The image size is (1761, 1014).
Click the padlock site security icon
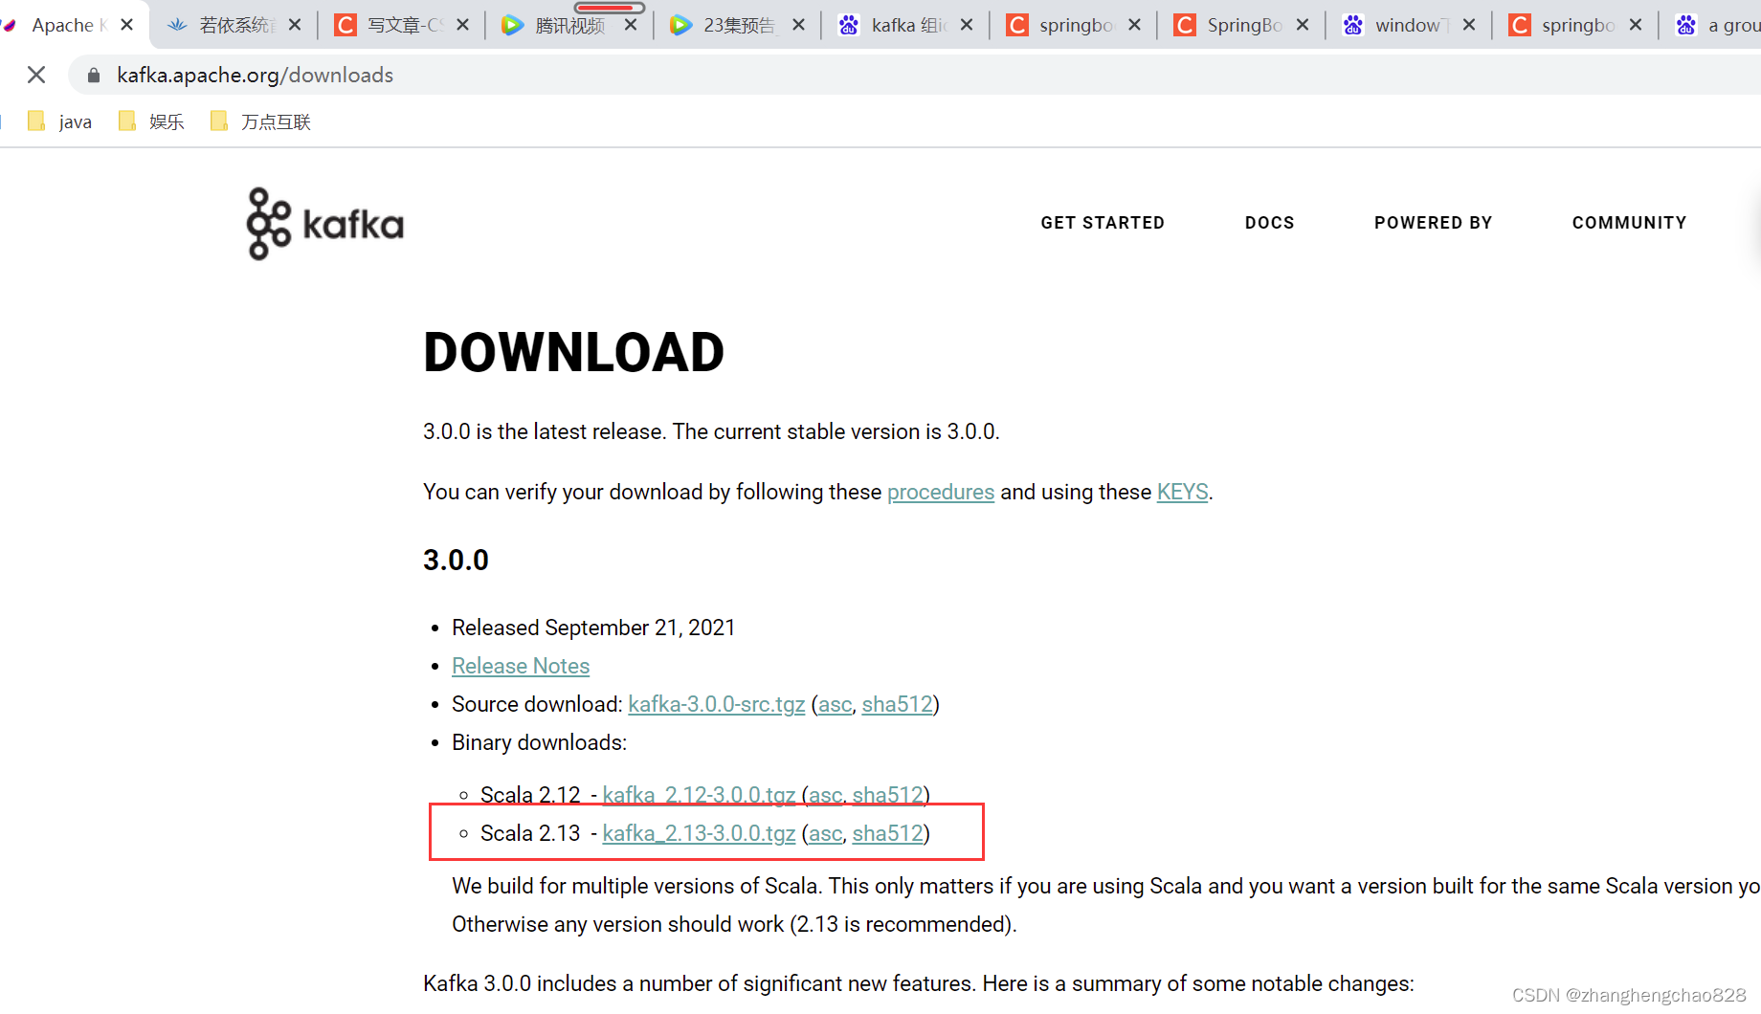click(x=94, y=75)
